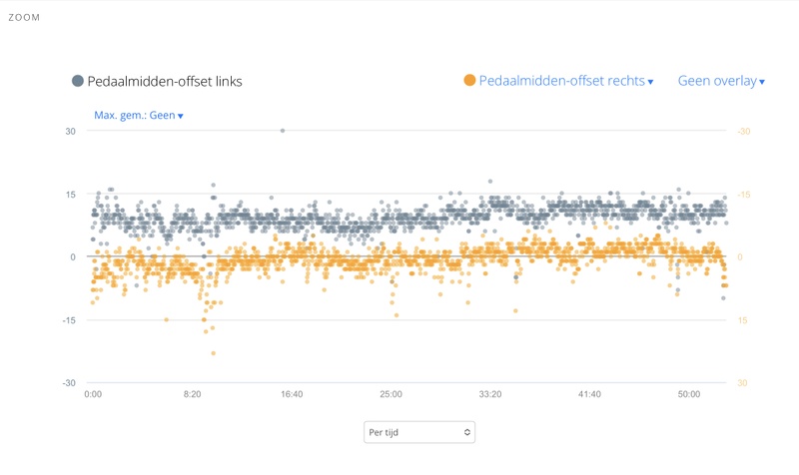
Task: Select the lowest orange data point in chart
Action: click(x=214, y=353)
